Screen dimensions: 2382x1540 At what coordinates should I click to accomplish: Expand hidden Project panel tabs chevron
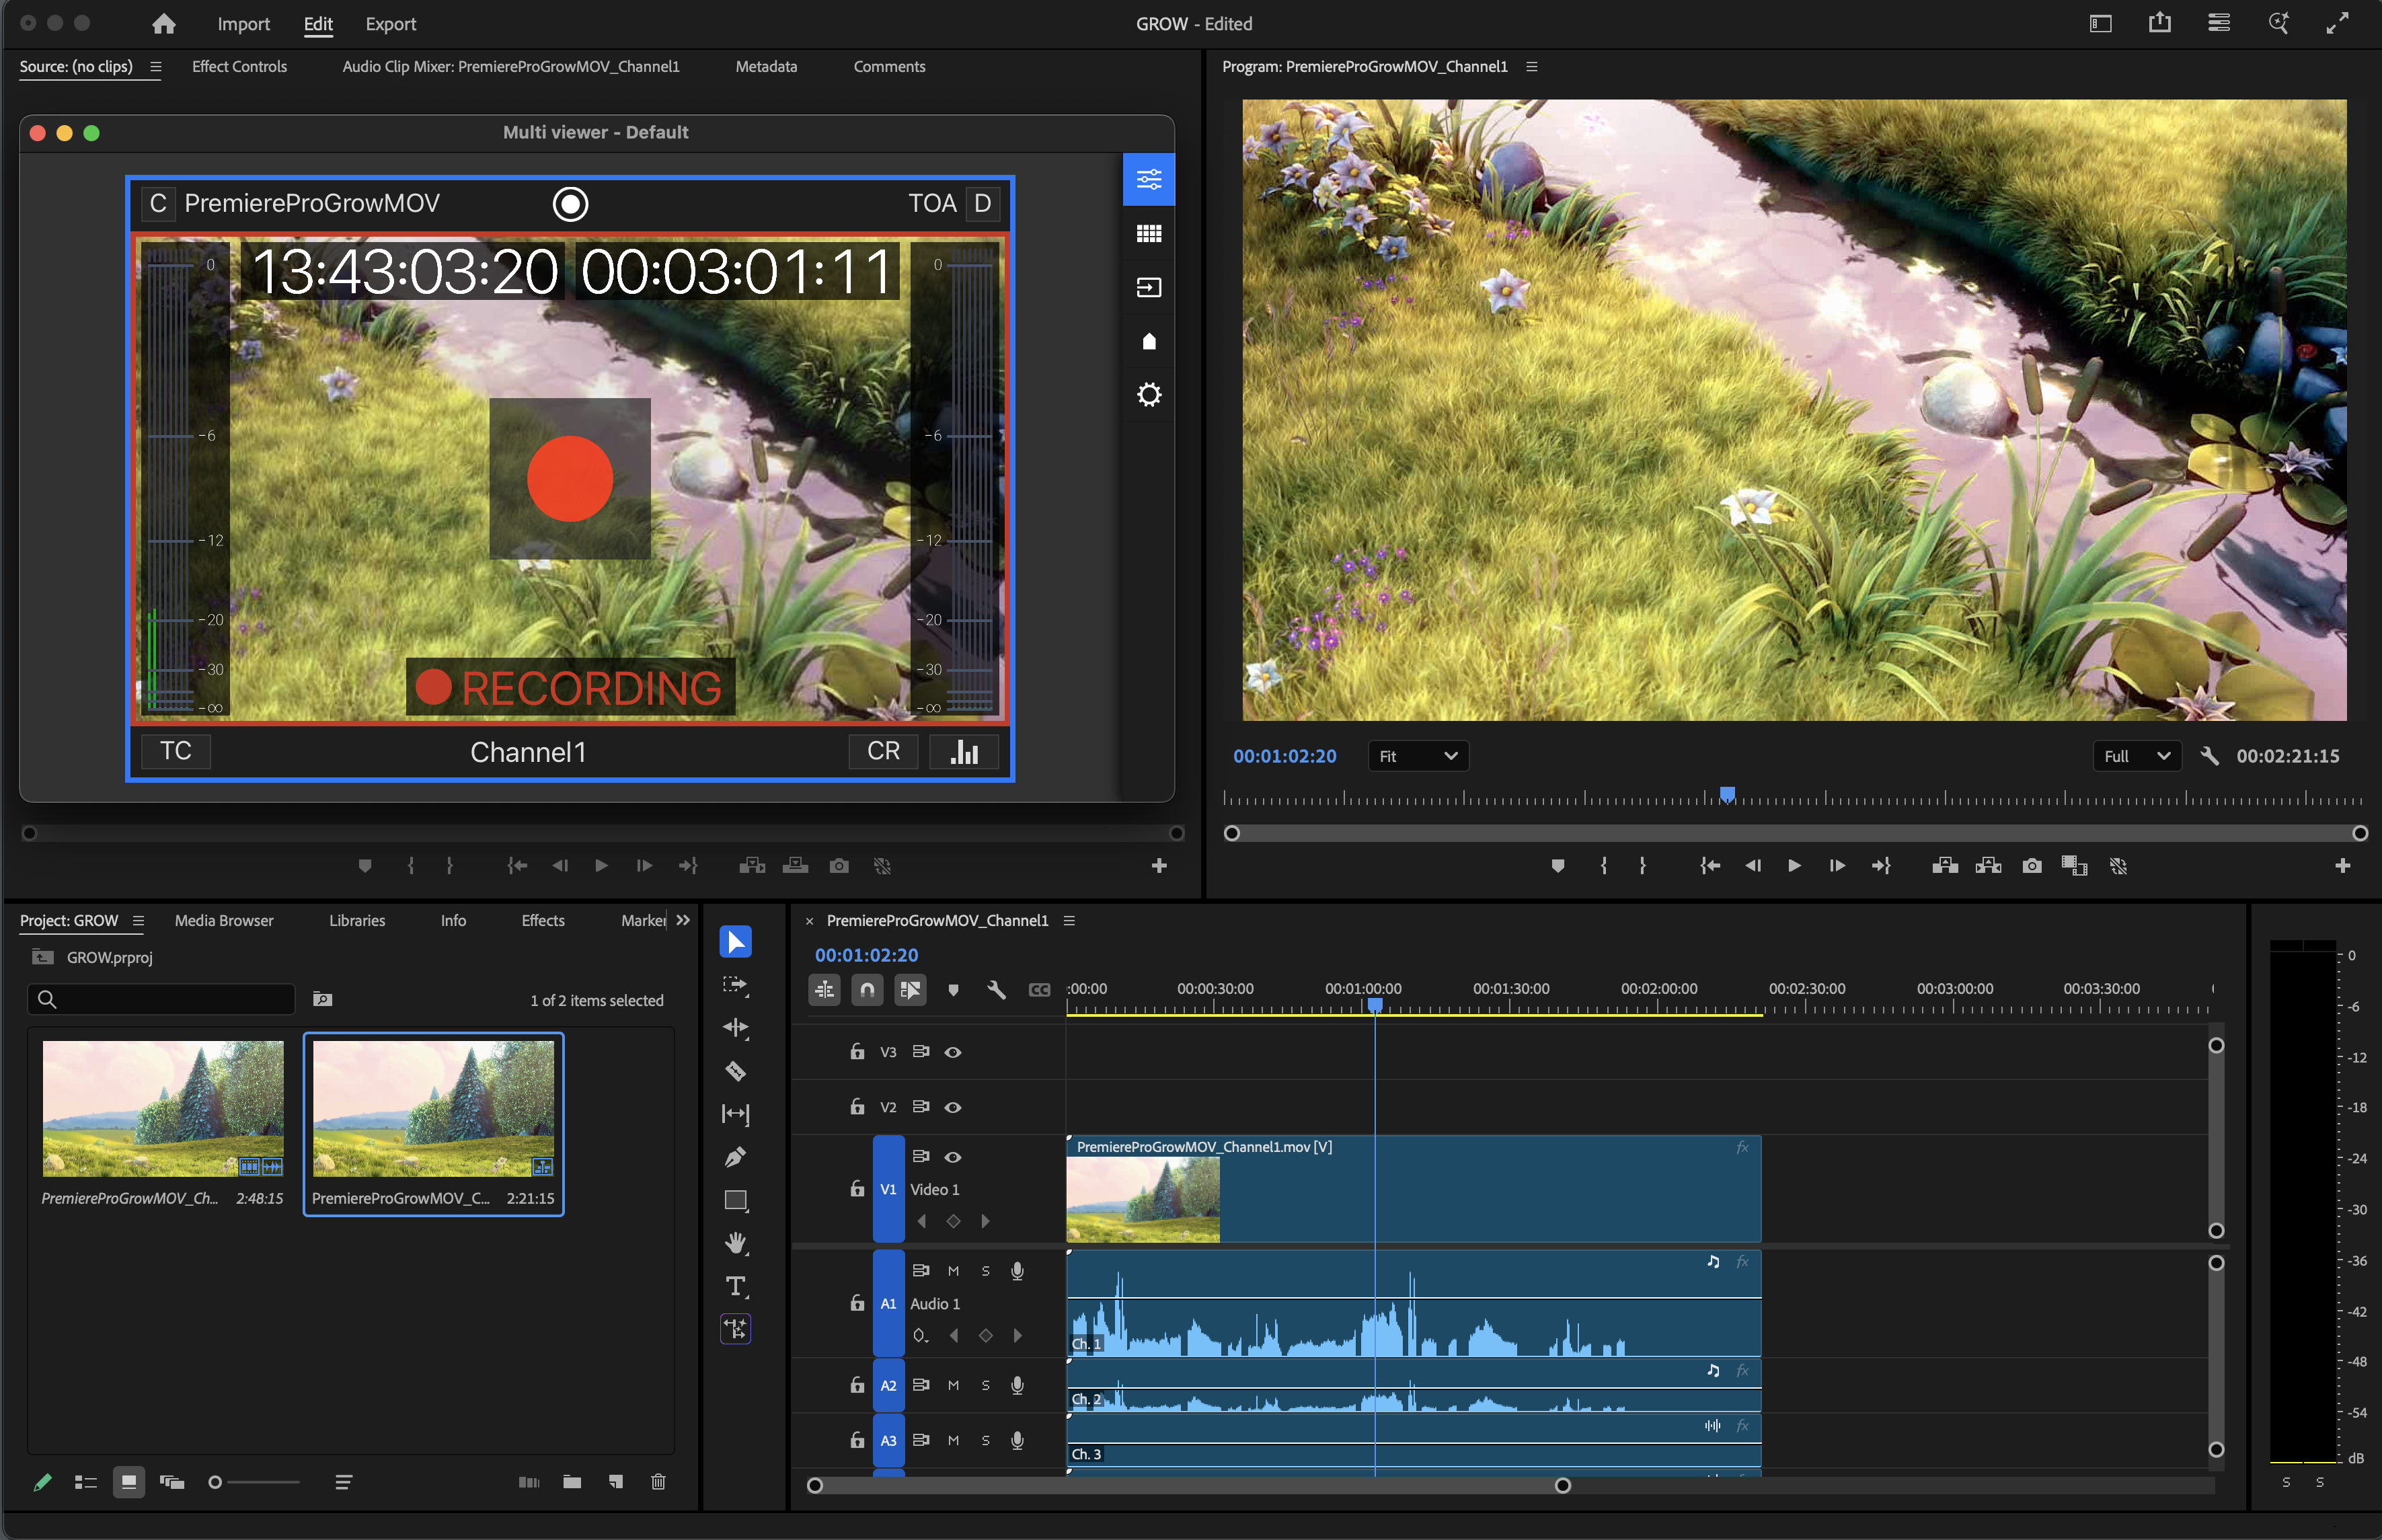point(683,920)
